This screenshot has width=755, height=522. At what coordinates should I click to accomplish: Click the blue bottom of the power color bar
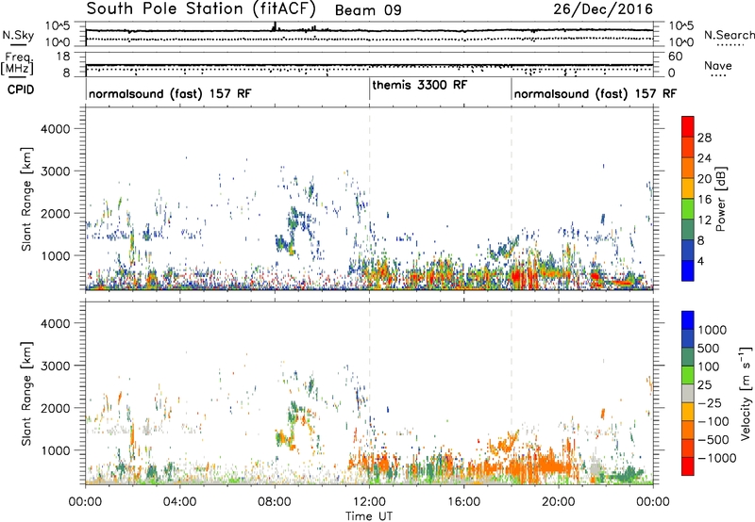click(x=688, y=270)
